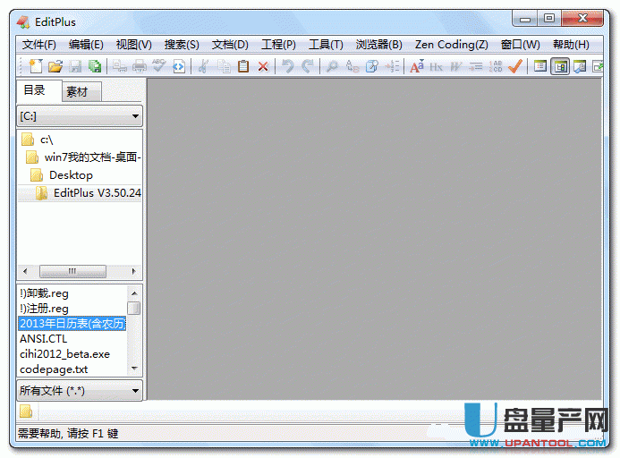Open the 帮助(H) menu

click(x=571, y=45)
